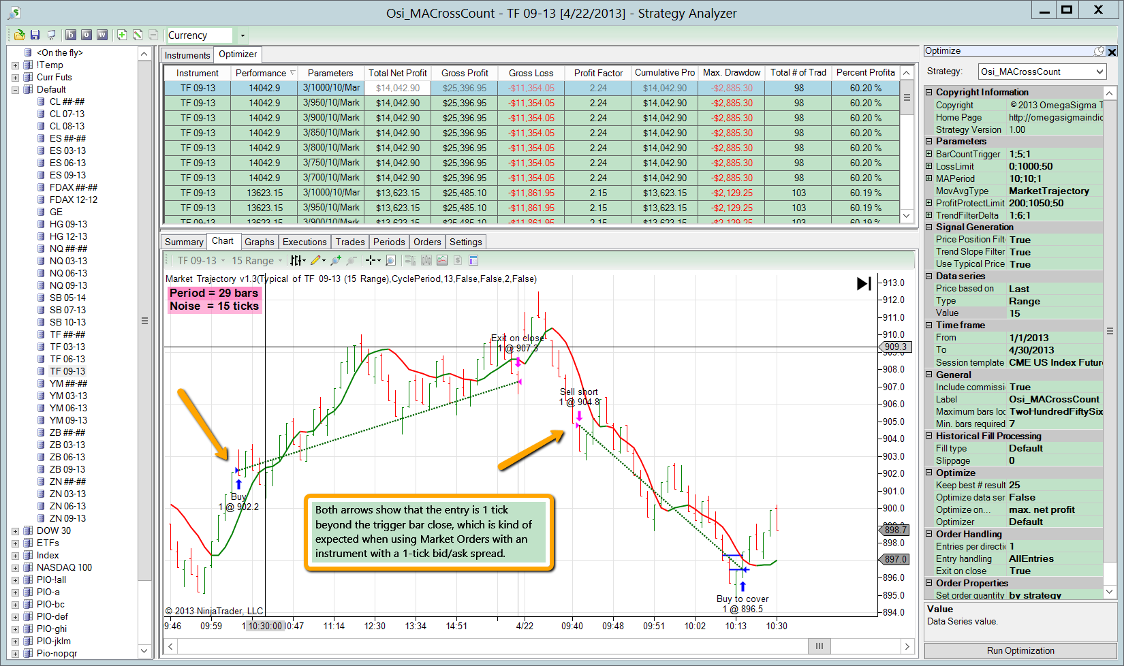Open the Periods tab
Screen dimensions: 1124x666
[389, 242]
